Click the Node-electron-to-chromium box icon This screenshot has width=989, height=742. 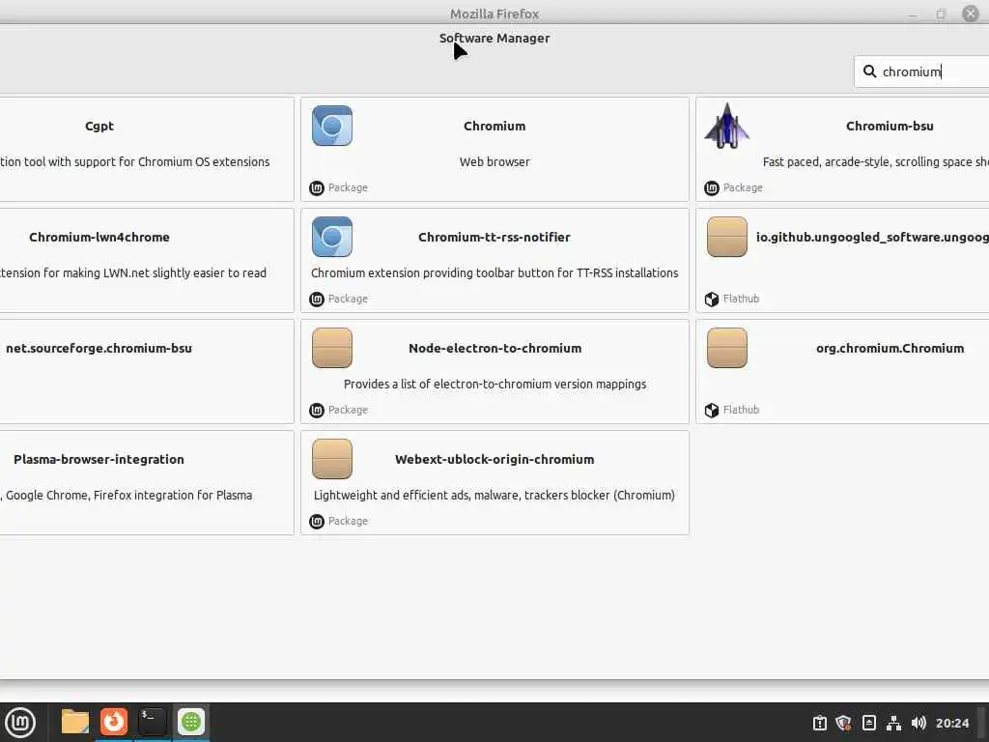coord(332,348)
